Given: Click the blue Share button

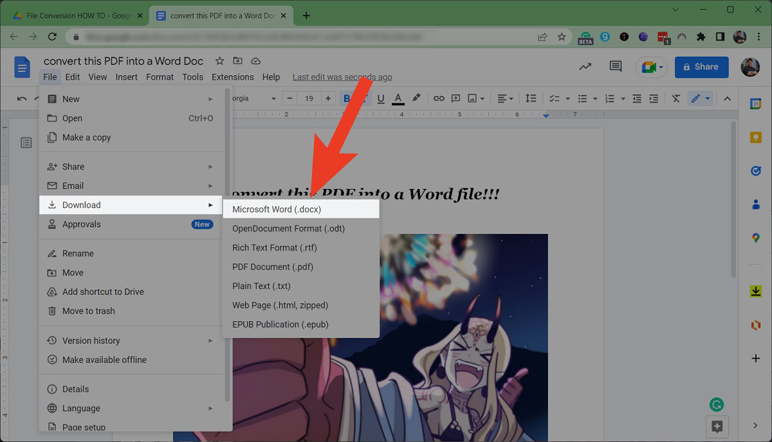Looking at the screenshot, I should coord(701,67).
